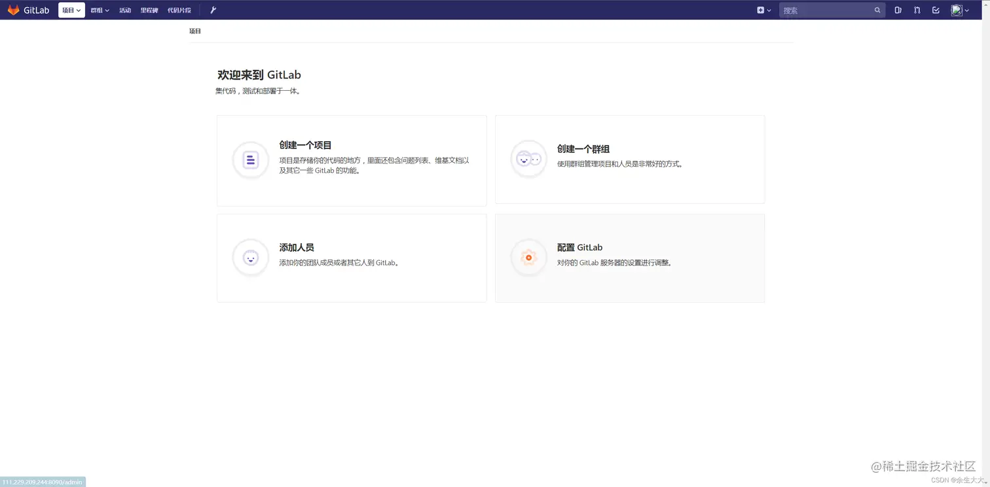Click the 添加人员 face icon
Image resolution: width=990 pixels, height=487 pixels.
pos(251,258)
